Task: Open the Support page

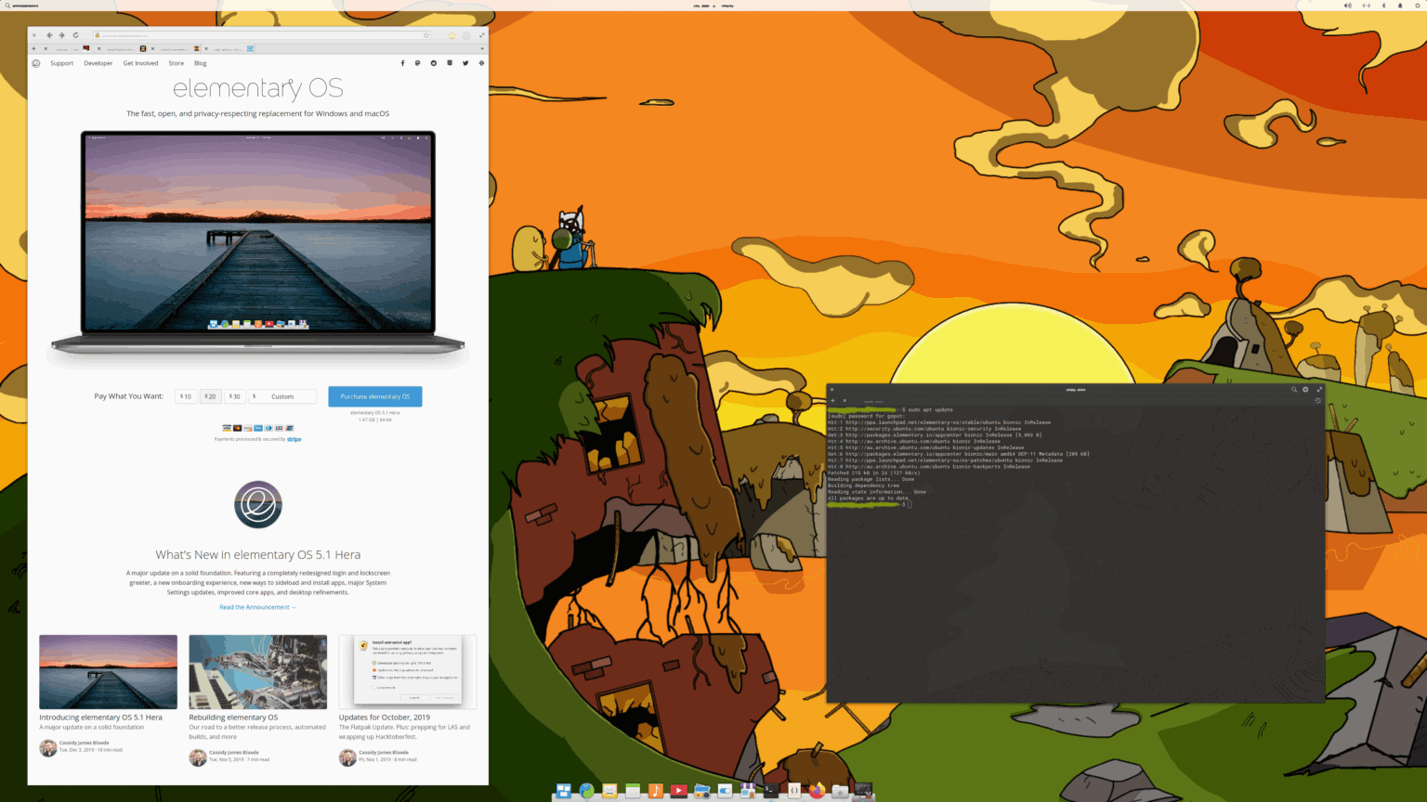Action: click(62, 63)
